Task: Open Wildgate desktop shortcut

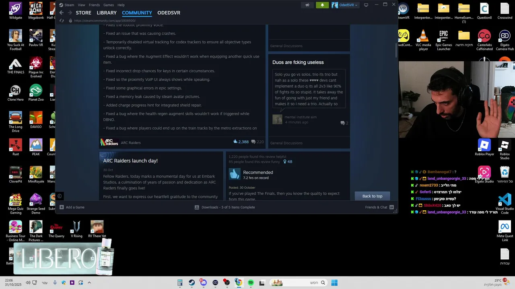Action: click(16, 11)
